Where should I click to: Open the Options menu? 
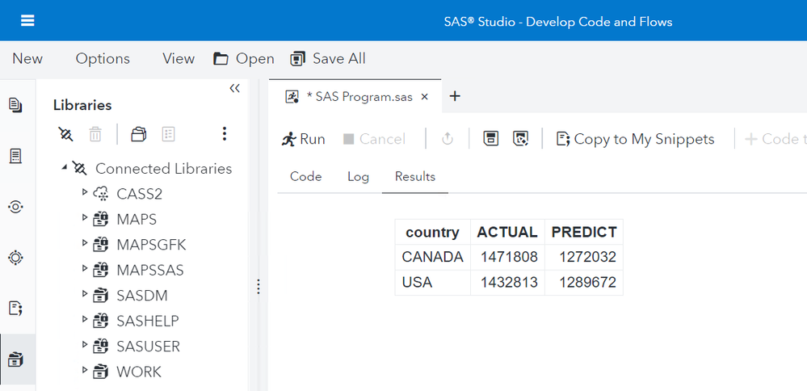click(x=103, y=58)
